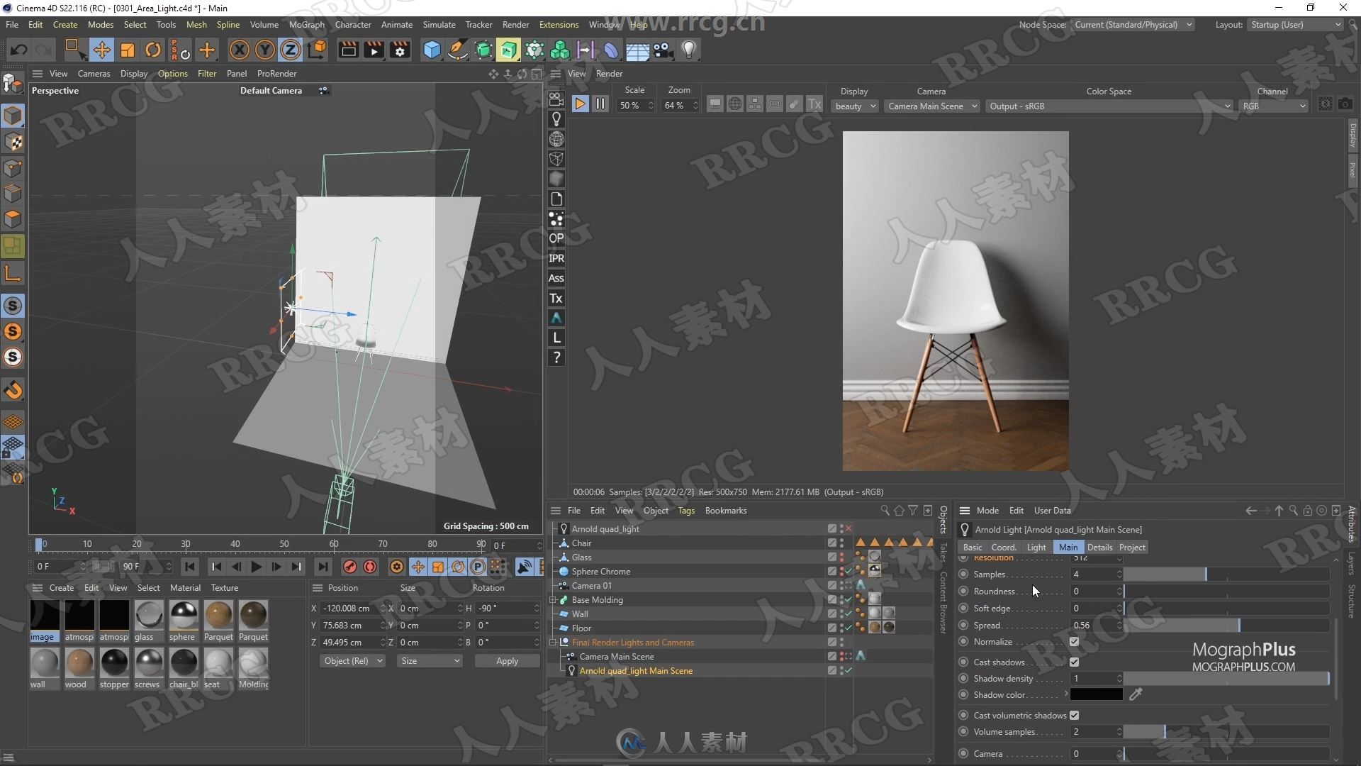Click the Object (Rel) dropdown selector
The image size is (1361, 766).
point(352,661)
